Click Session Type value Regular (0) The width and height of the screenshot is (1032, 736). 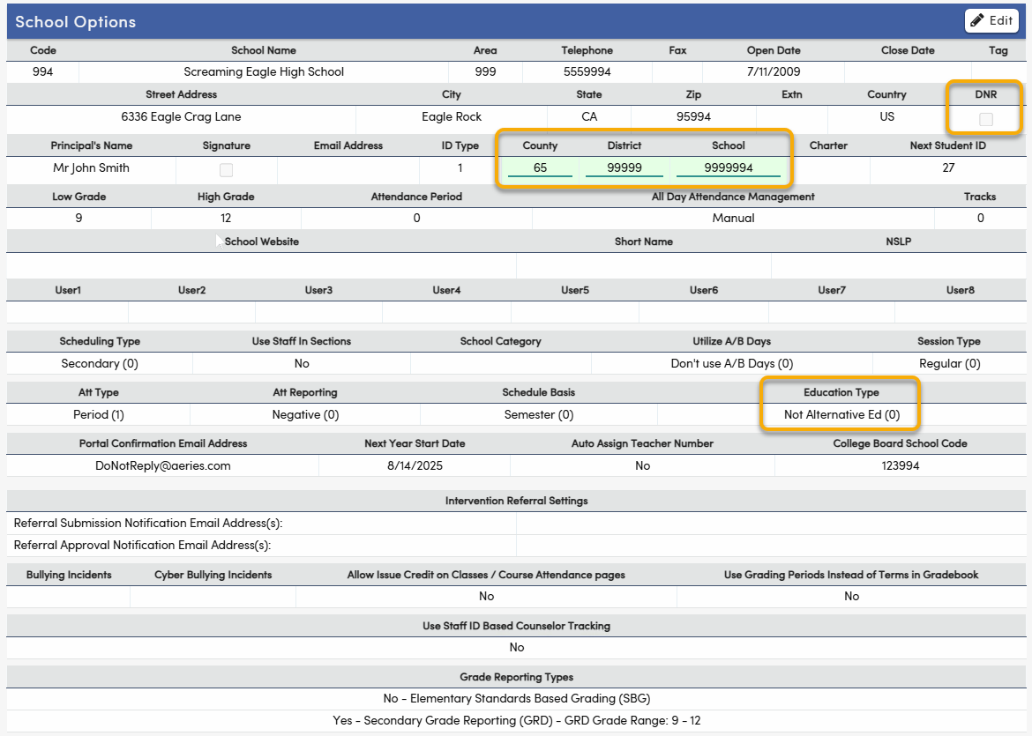coord(949,364)
